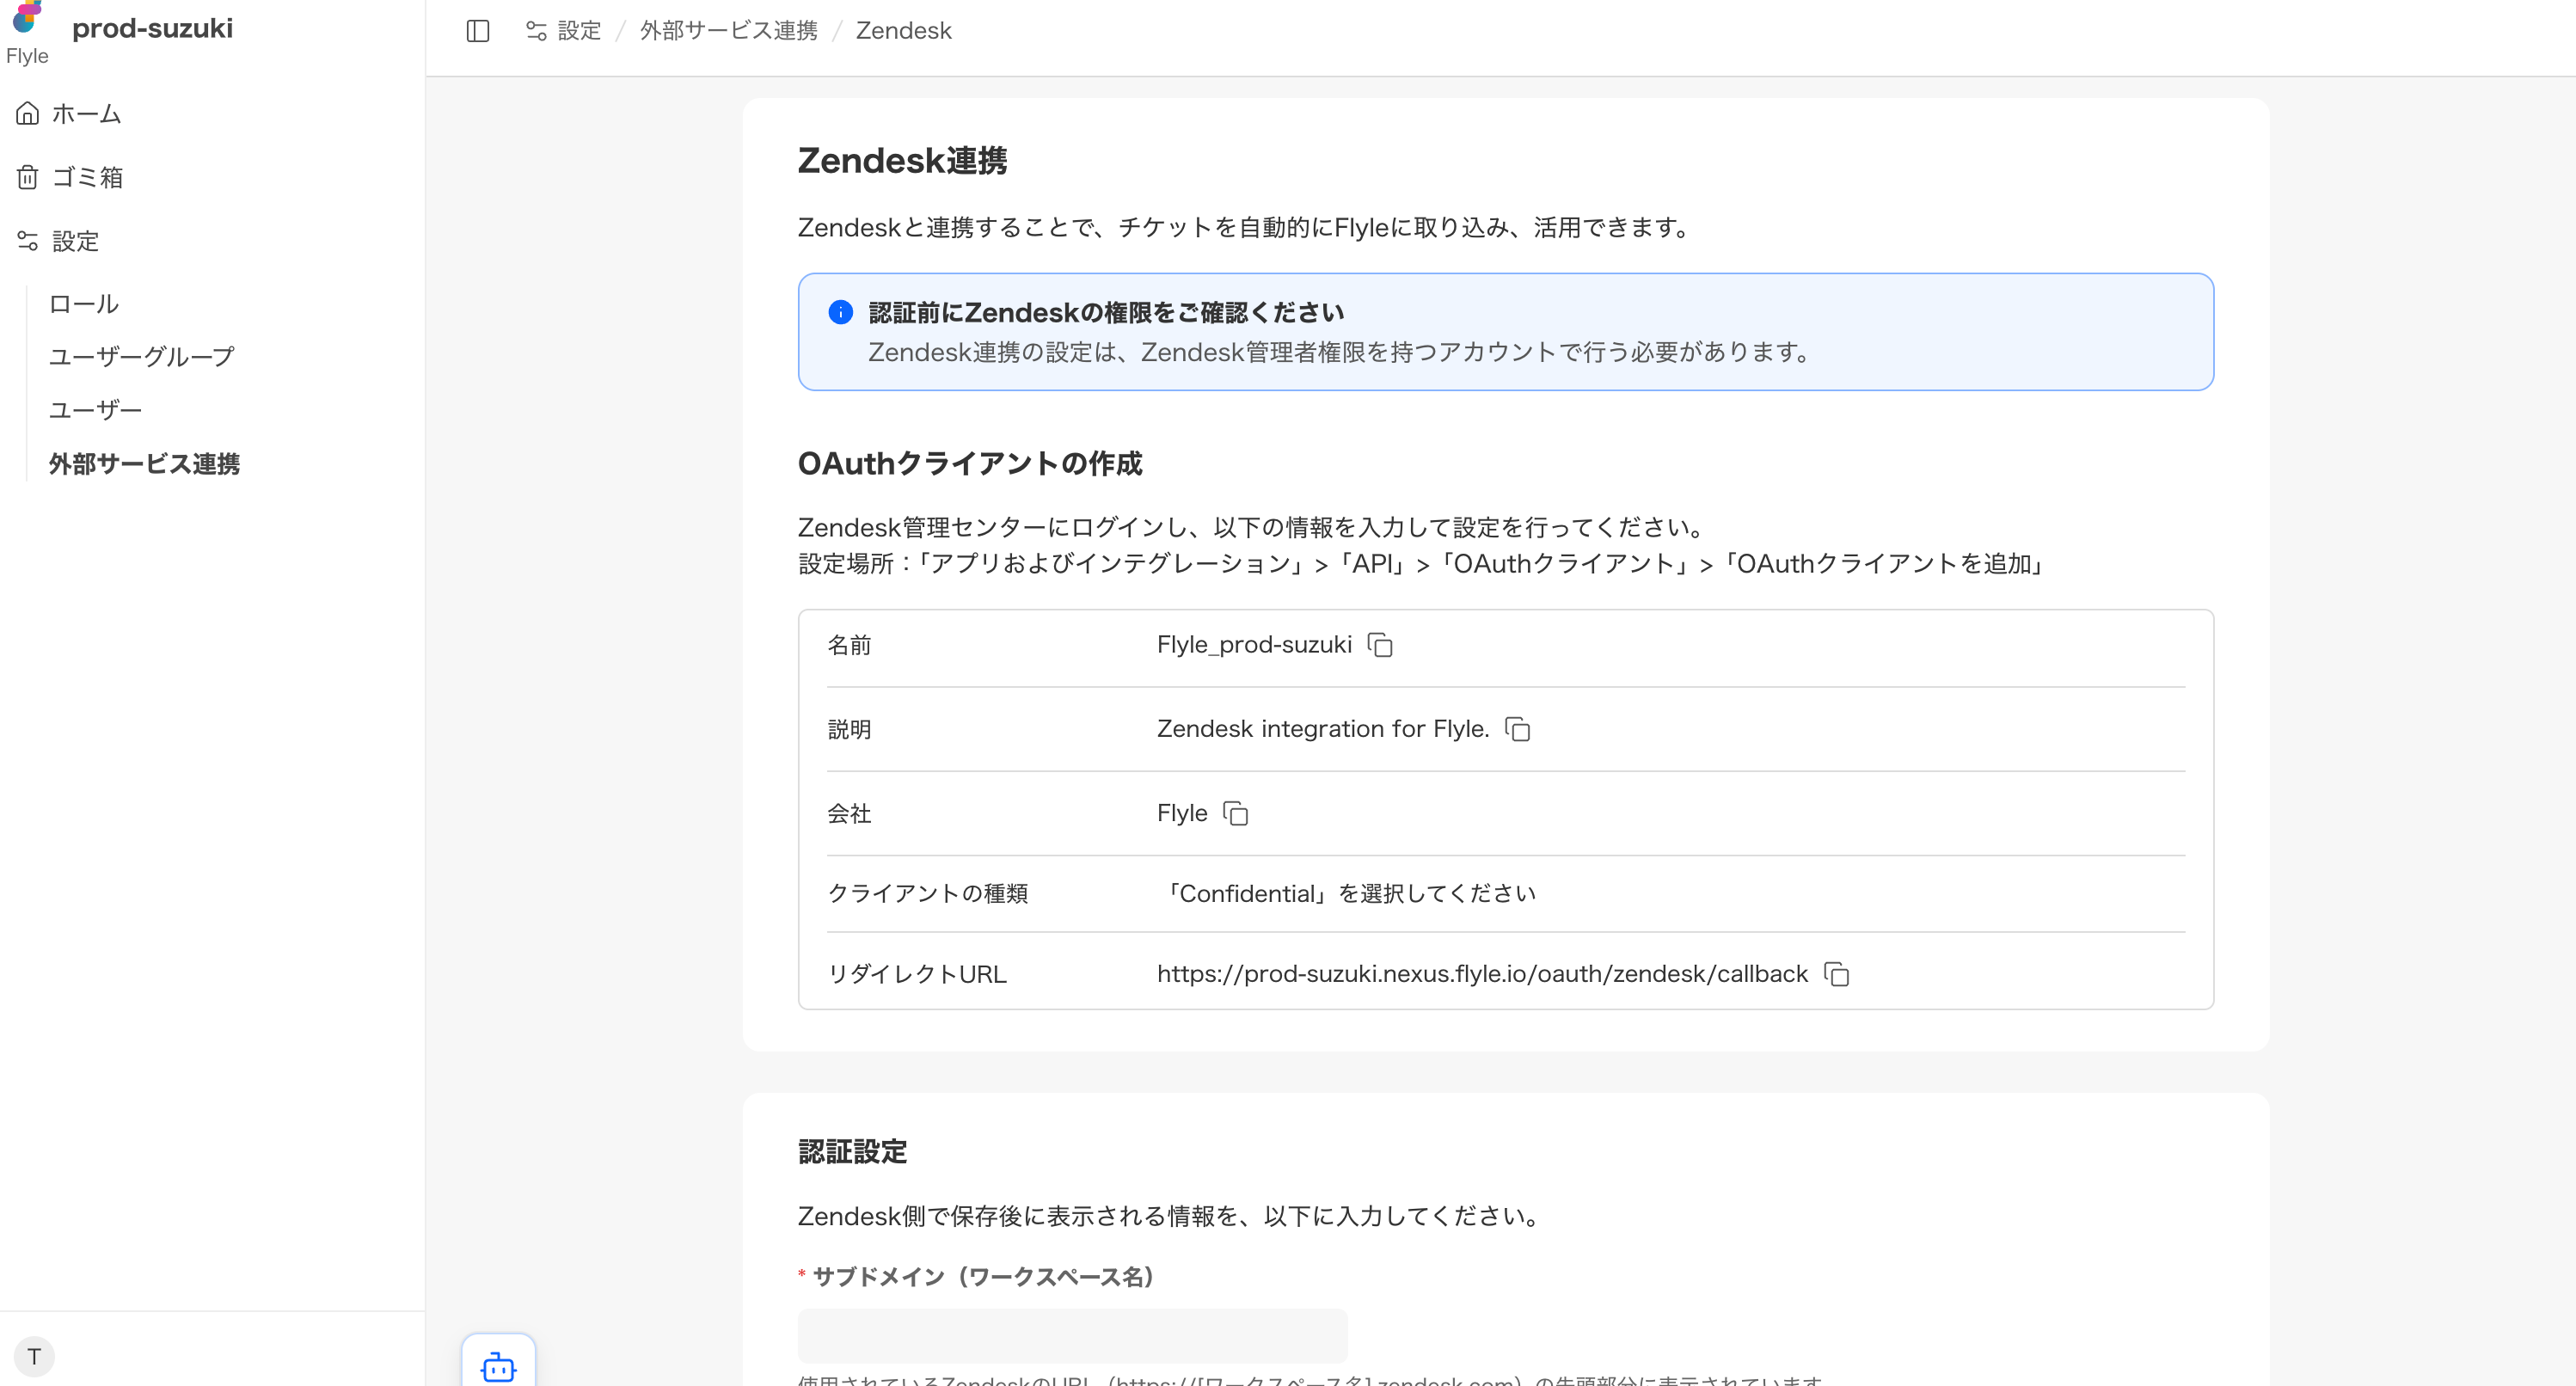The height and width of the screenshot is (1386, 2576).
Task: Copy the redirect URL callback
Action: coord(1837,974)
